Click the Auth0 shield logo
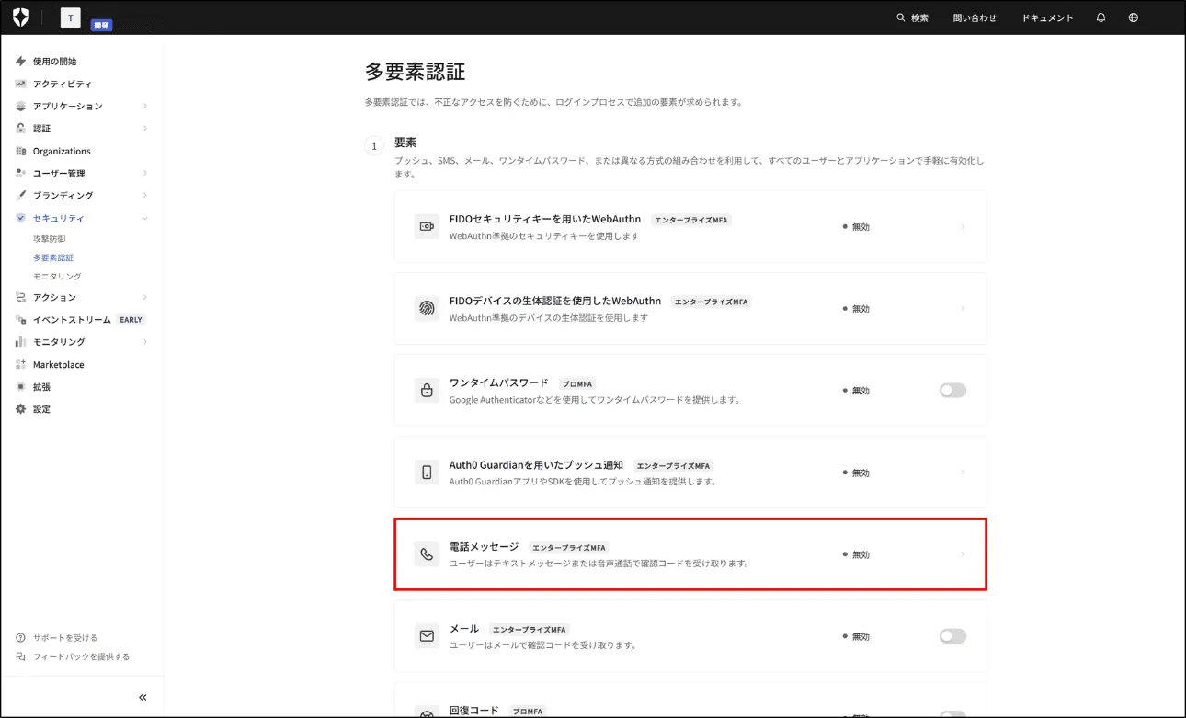This screenshot has height=718, width=1186. [x=20, y=17]
